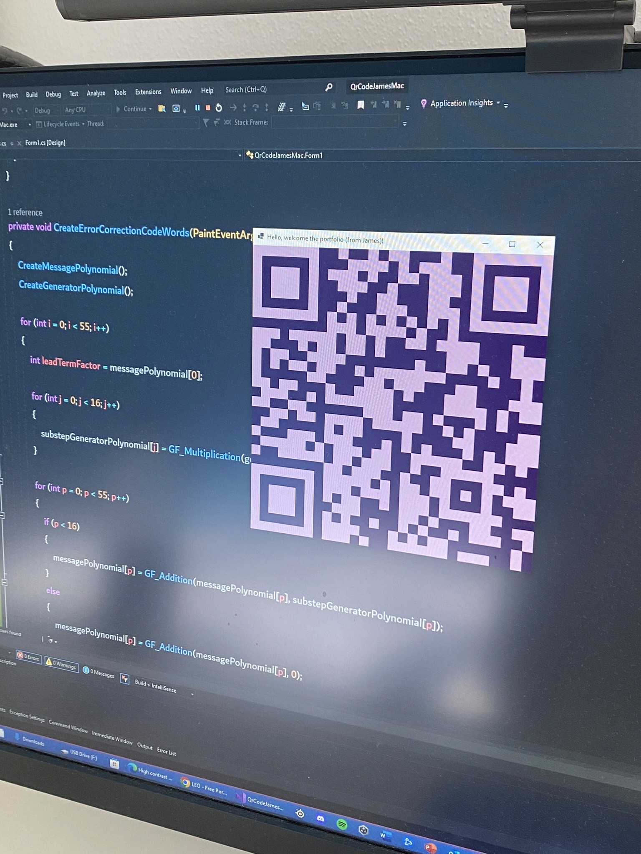This screenshot has height=854, width=641.
Task: Open the Help menu
Action: pyautogui.click(x=207, y=90)
